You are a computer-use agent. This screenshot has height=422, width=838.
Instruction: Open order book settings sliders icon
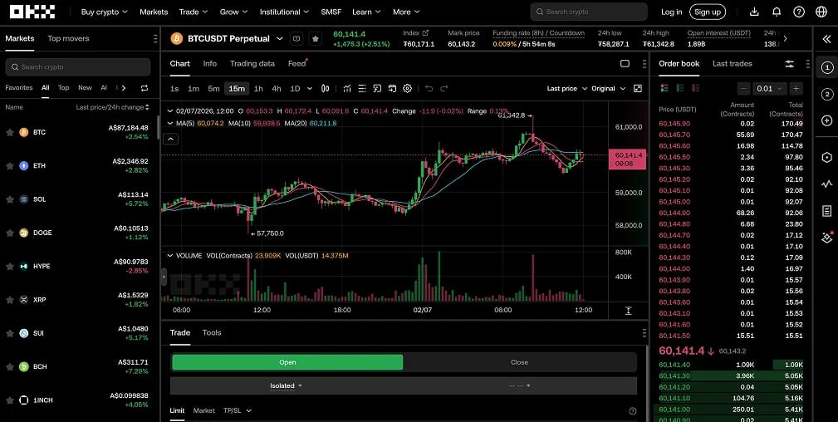789,64
